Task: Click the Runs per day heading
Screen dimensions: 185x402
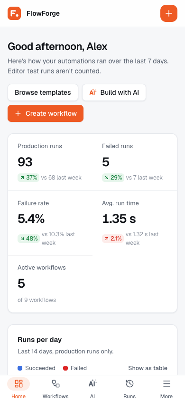Action: pos(39,340)
